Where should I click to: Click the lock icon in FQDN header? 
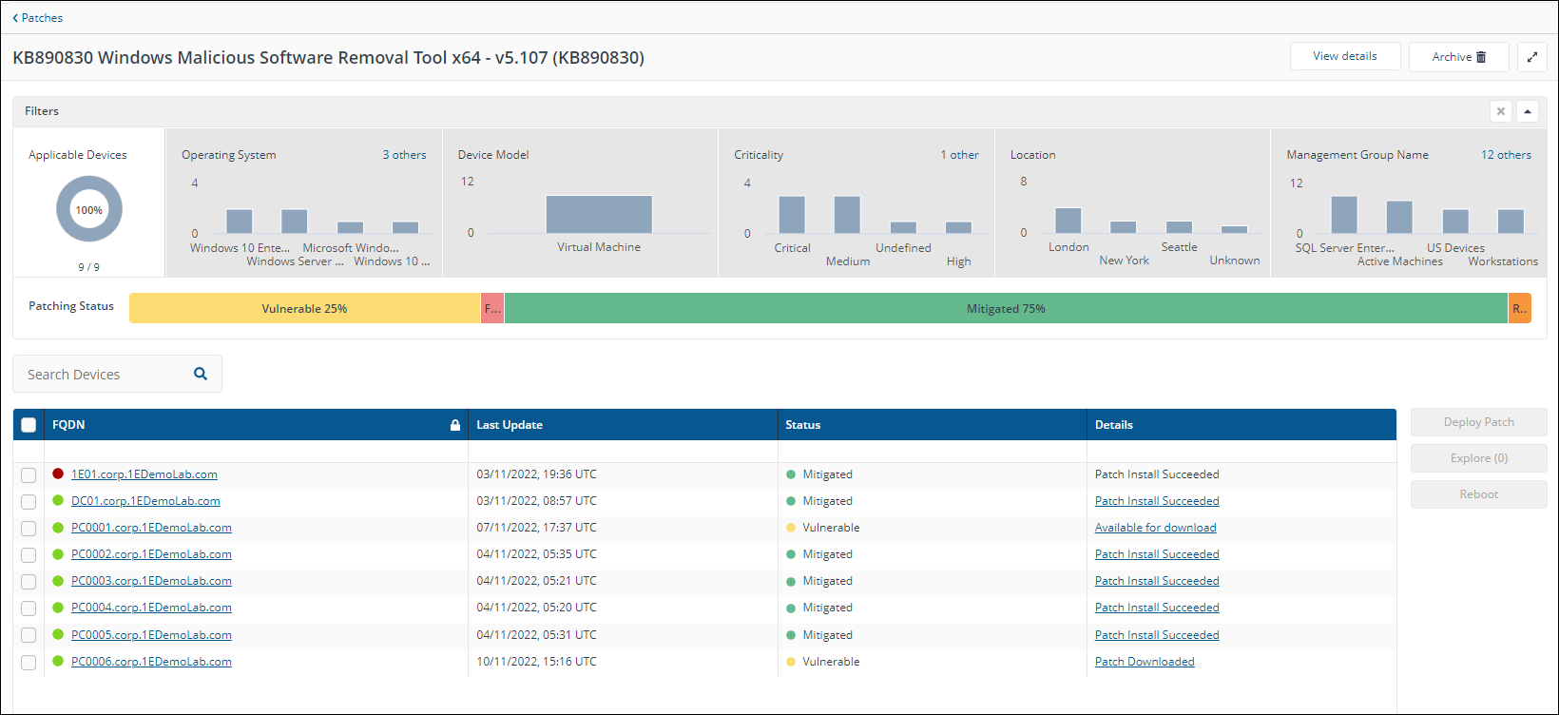coord(455,425)
